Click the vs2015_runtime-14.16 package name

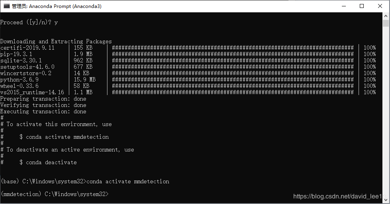(x=32, y=92)
